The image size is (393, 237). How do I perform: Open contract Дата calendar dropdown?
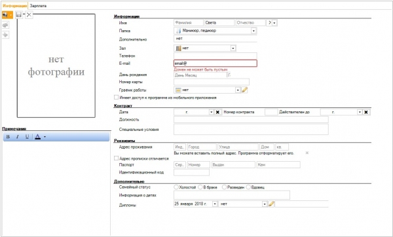pyautogui.click(x=212, y=112)
